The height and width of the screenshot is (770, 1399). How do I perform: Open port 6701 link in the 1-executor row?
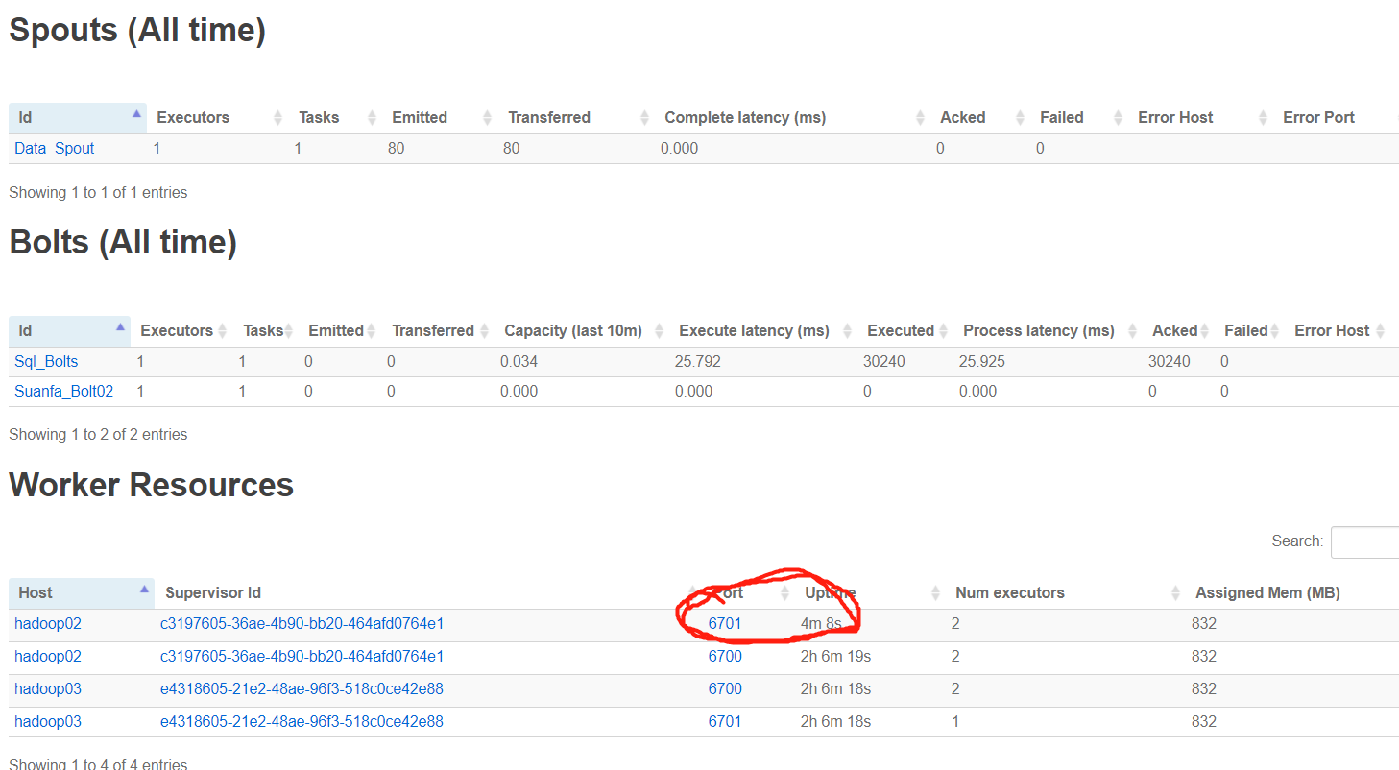(725, 721)
